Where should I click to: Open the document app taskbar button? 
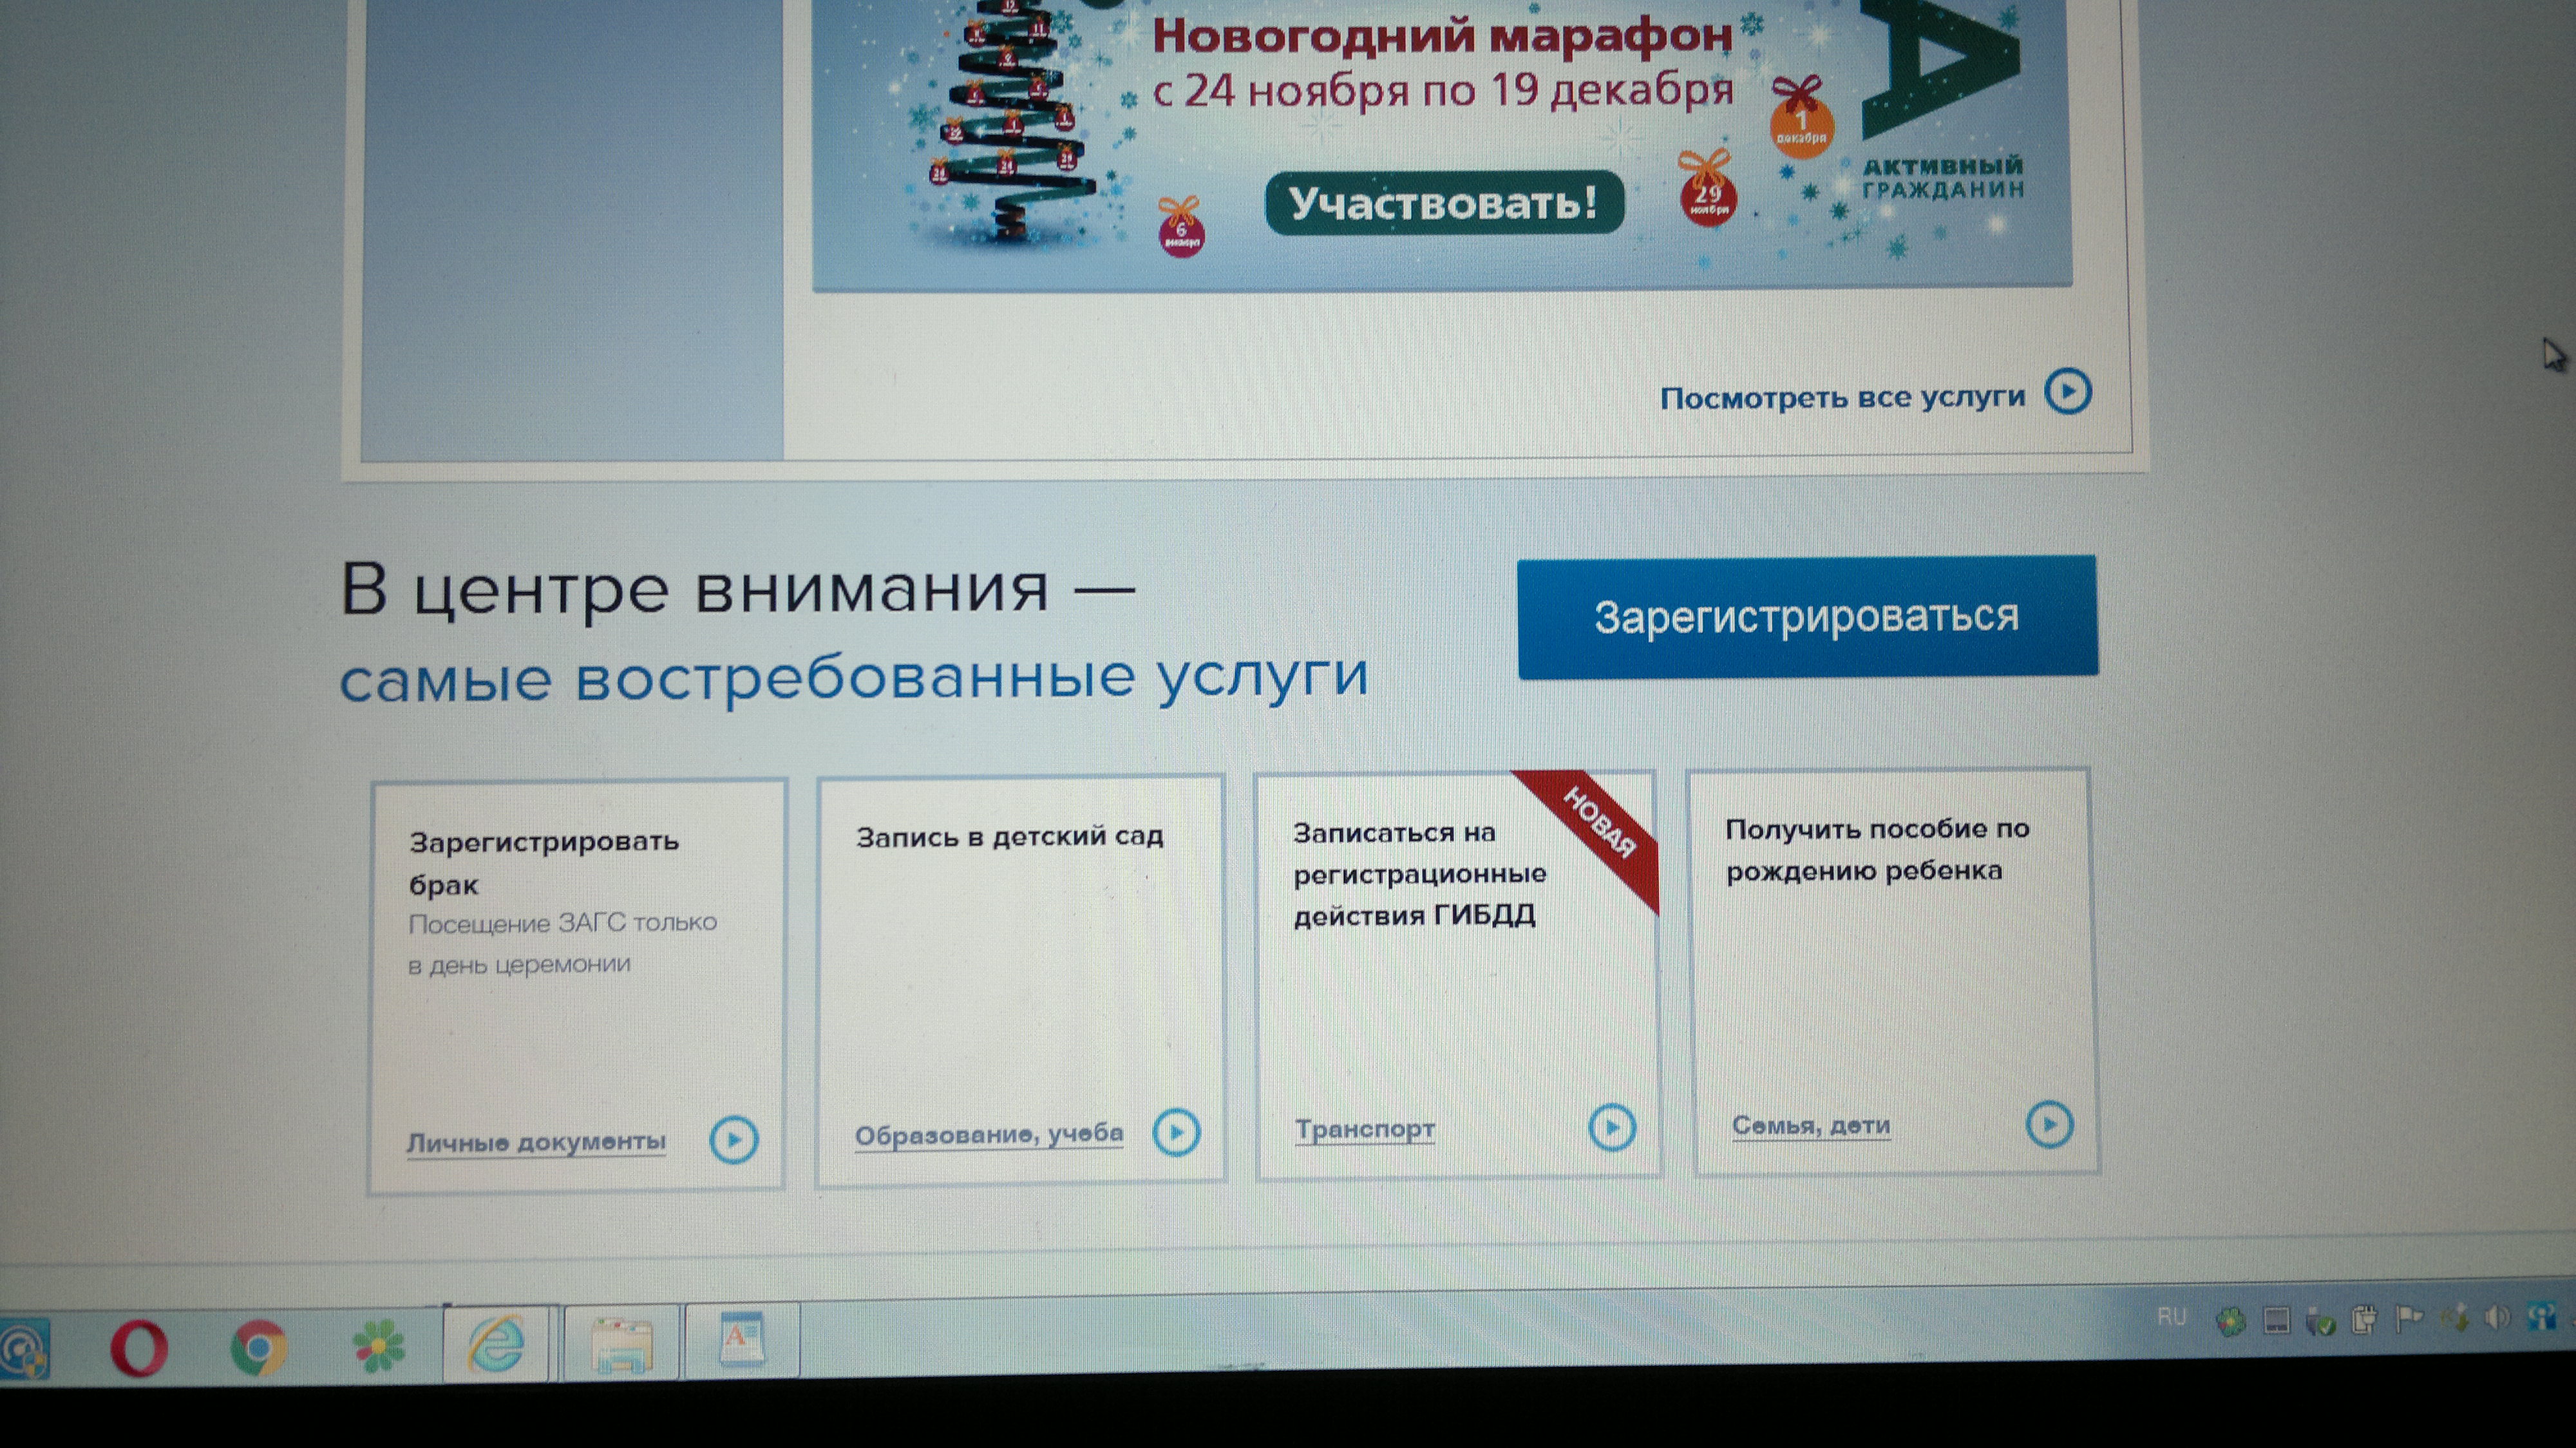(741, 1340)
